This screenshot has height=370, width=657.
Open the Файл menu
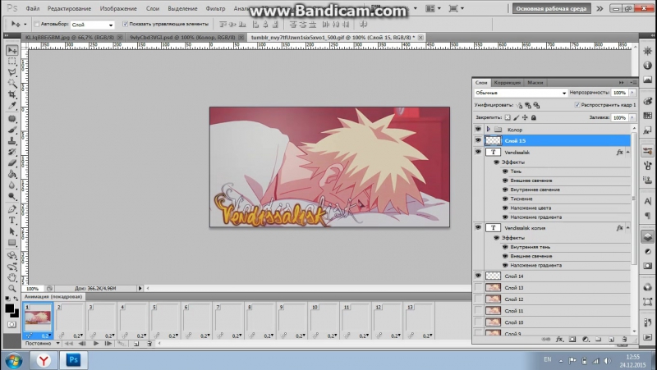point(32,8)
